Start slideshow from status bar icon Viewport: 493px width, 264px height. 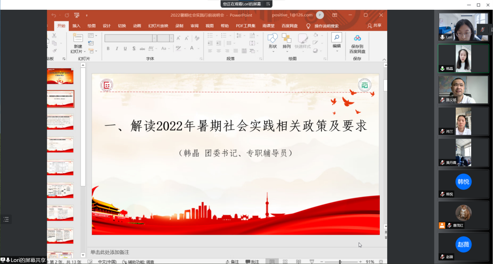312,262
